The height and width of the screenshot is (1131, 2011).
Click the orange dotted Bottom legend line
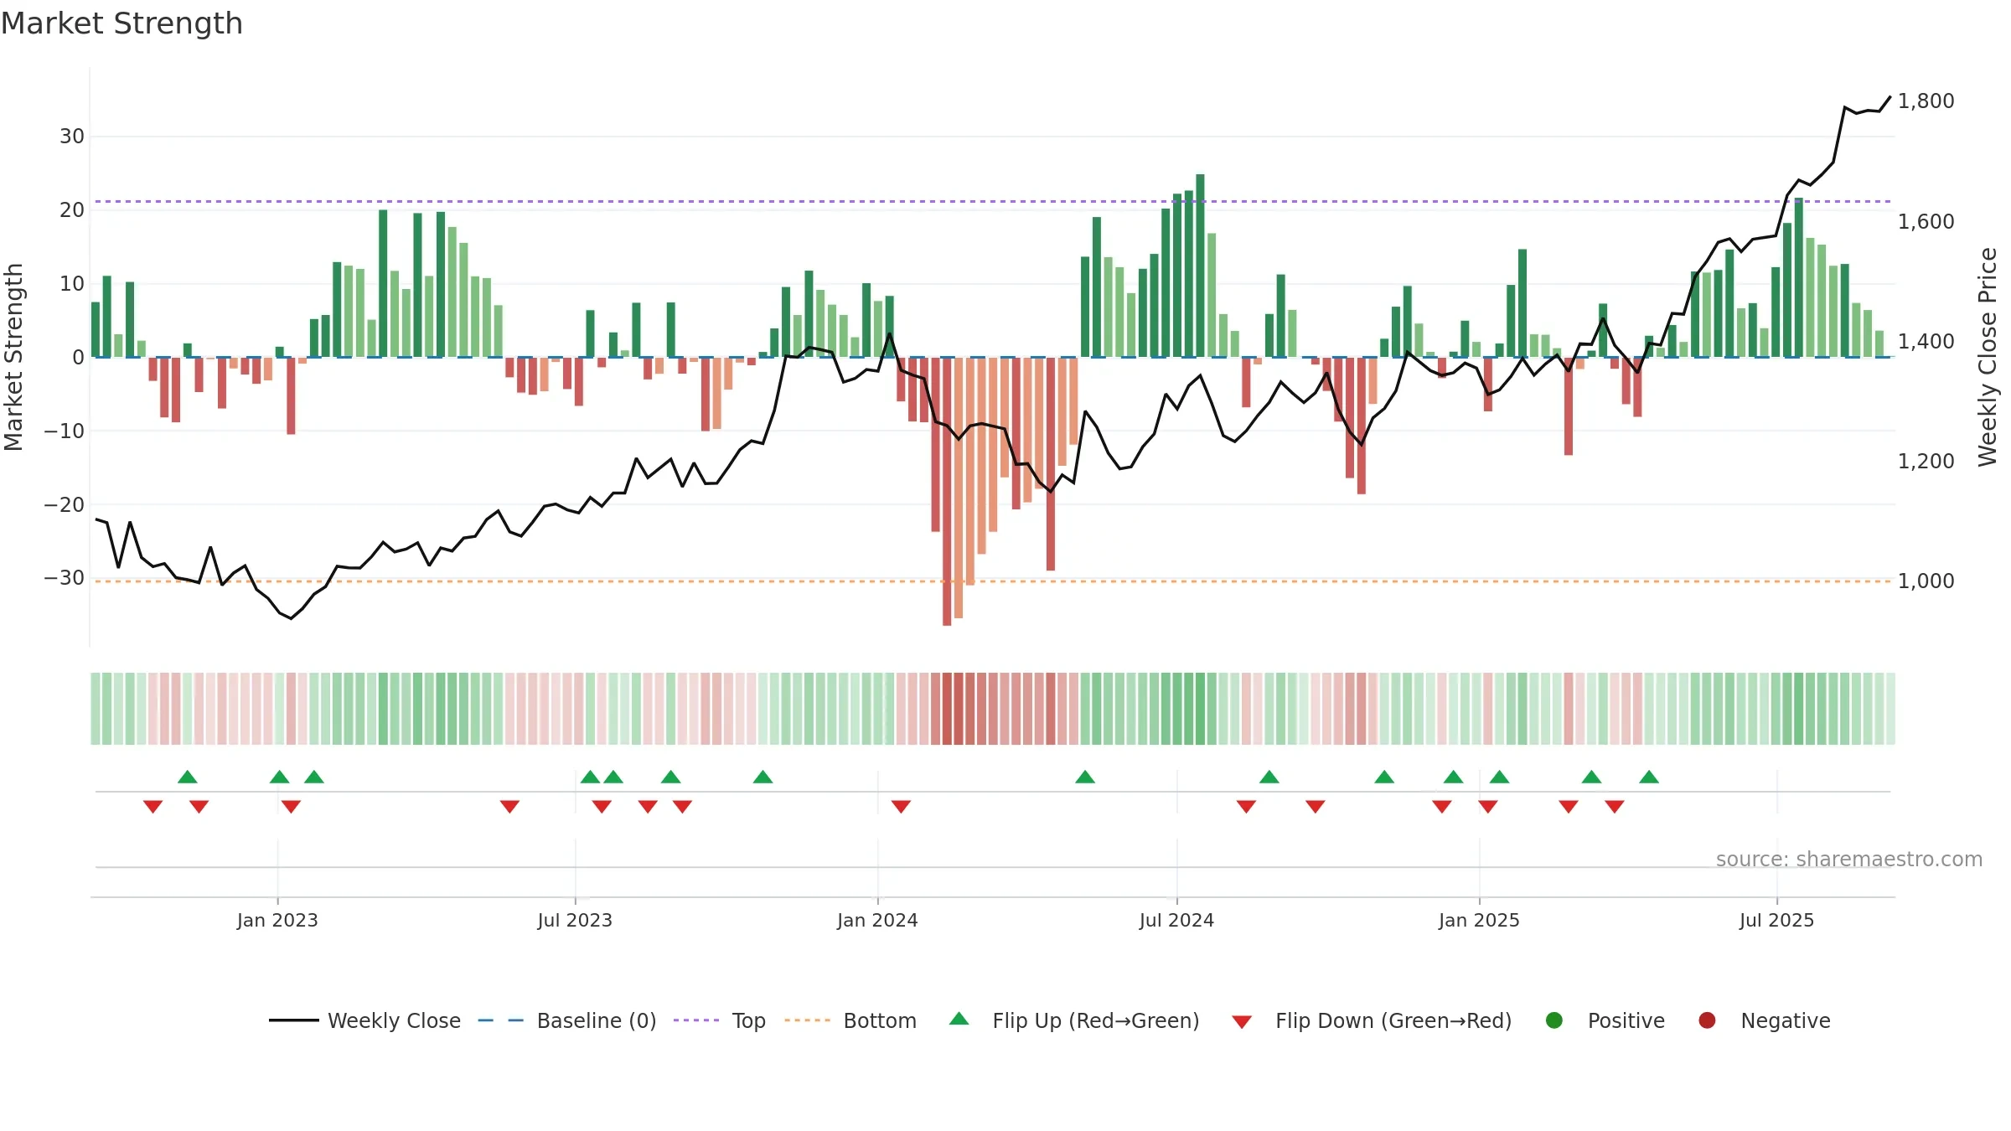[x=808, y=1020]
